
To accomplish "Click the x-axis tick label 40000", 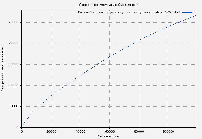I will click(80, 131).
